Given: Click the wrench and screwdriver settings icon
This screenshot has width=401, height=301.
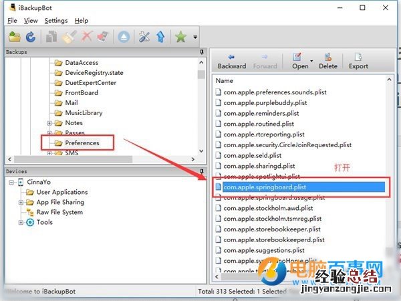Looking at the screenshot, I should pos(144,37).
